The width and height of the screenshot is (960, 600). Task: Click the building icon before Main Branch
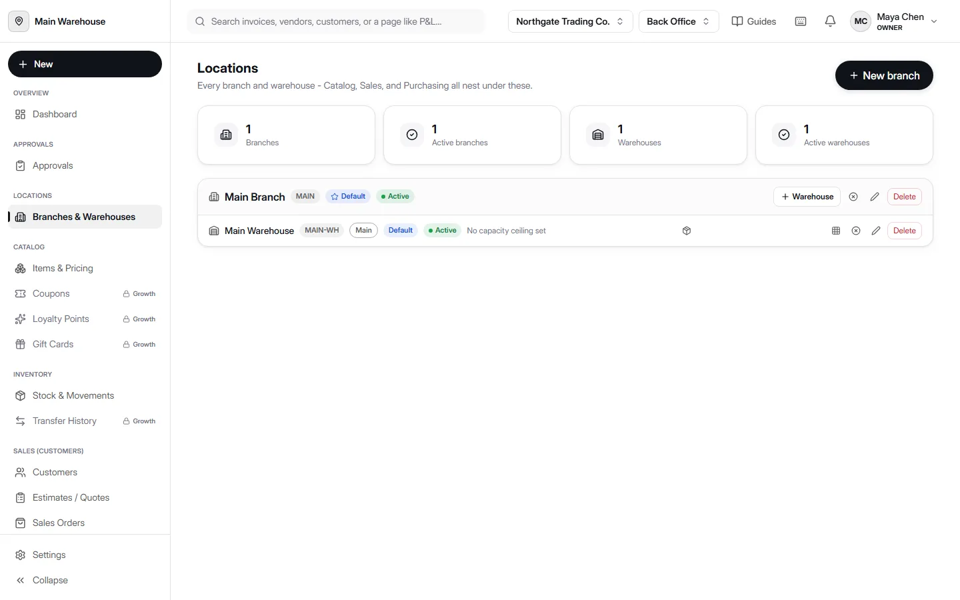click(x=214, y=197)
